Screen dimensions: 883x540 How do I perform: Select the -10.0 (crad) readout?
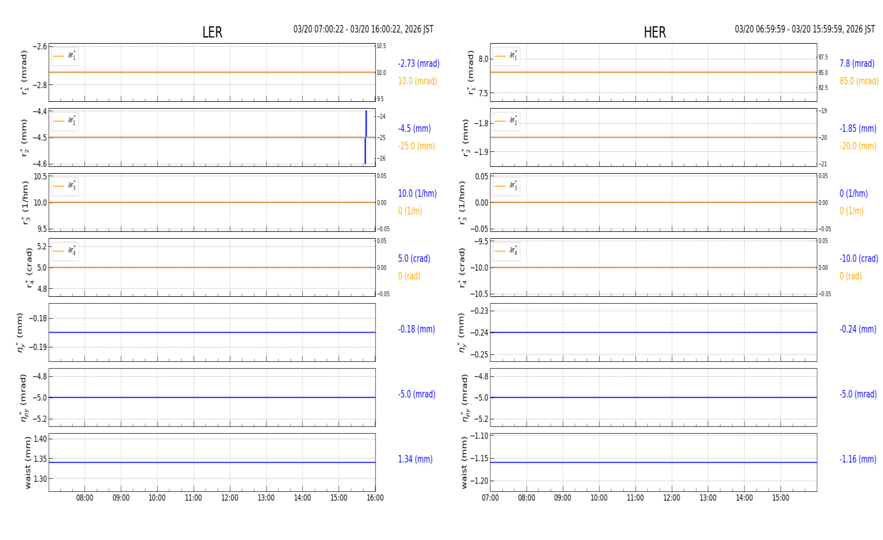[x=859, y=259]
